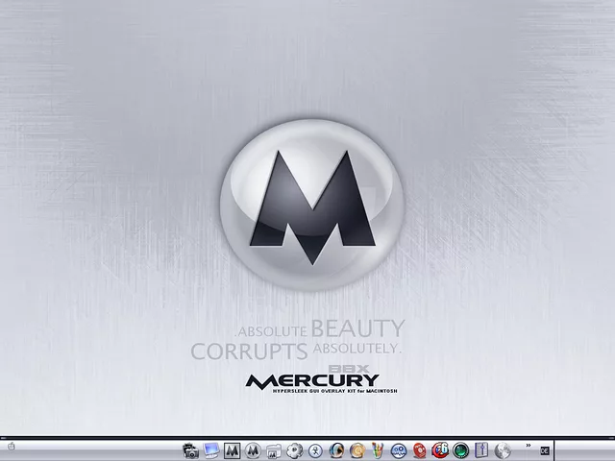The width and height of the screenshot is (615, 461).
Task: Launch the camera screenshot app icon
Action: (191, 450)
